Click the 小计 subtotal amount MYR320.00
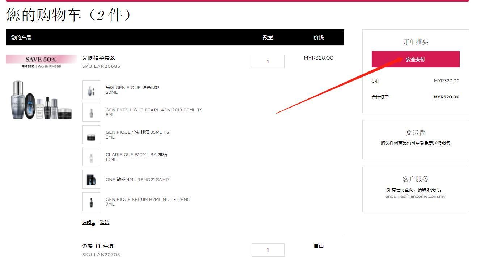 coord(447,81)
